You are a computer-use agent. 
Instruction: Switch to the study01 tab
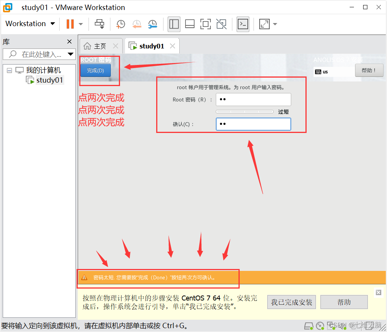pyautogui.click(x=152, y=46)
